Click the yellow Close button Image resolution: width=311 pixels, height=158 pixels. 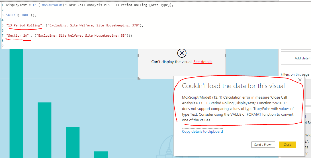(x=287, y=145)
